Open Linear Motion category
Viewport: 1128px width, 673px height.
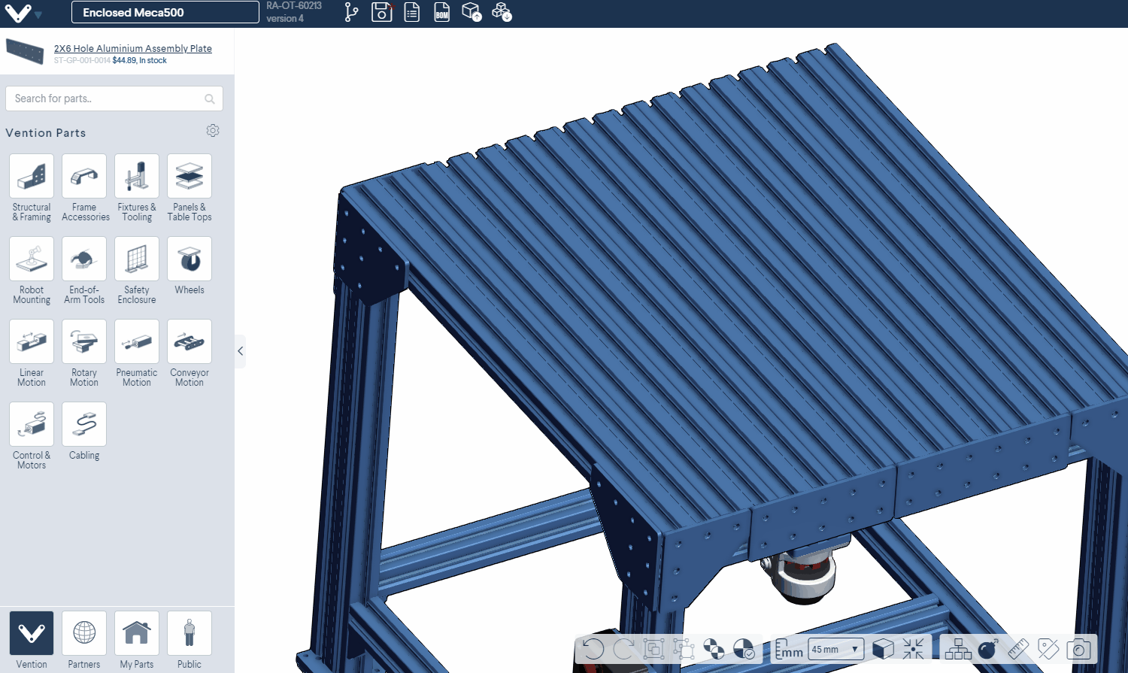click(32, 353)
